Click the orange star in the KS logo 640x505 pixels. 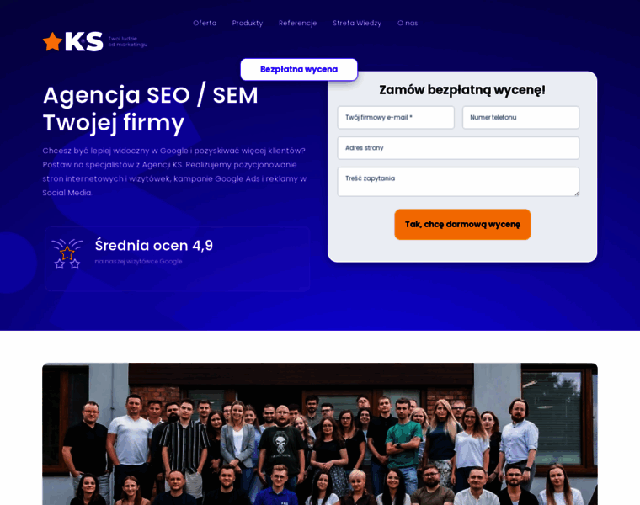point(53,41)
